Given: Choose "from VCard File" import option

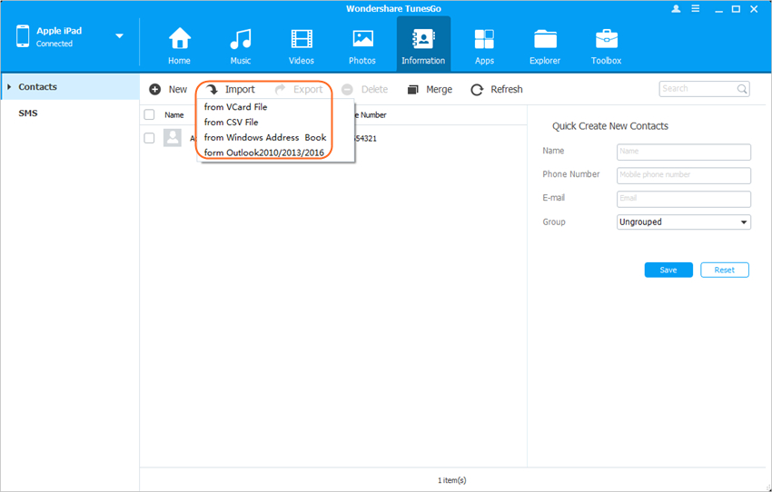Looking at the screenshot, I should point(235,107).
